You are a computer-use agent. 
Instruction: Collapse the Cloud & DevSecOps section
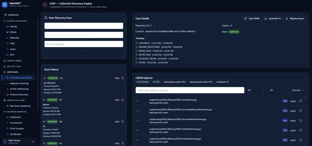18,21
